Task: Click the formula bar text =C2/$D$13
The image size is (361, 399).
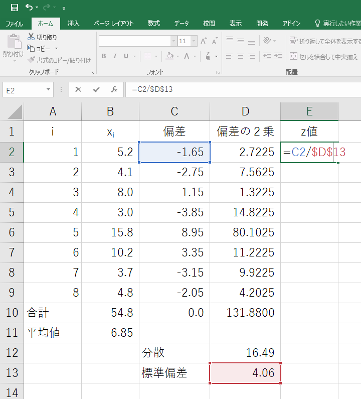Action: click(152, 89)
